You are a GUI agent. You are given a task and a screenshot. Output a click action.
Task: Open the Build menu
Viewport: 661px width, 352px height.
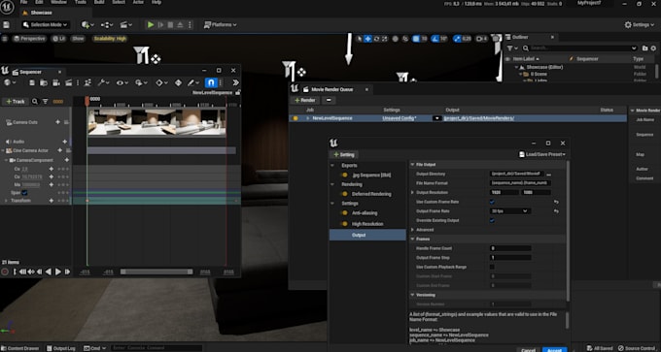tap(99, 3)
